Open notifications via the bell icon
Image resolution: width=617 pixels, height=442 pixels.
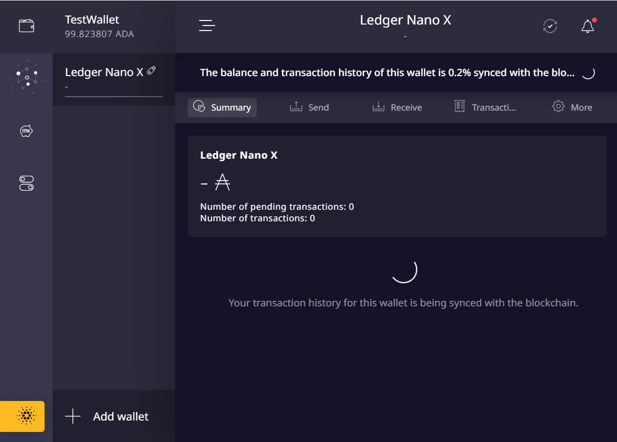(587, 26)
